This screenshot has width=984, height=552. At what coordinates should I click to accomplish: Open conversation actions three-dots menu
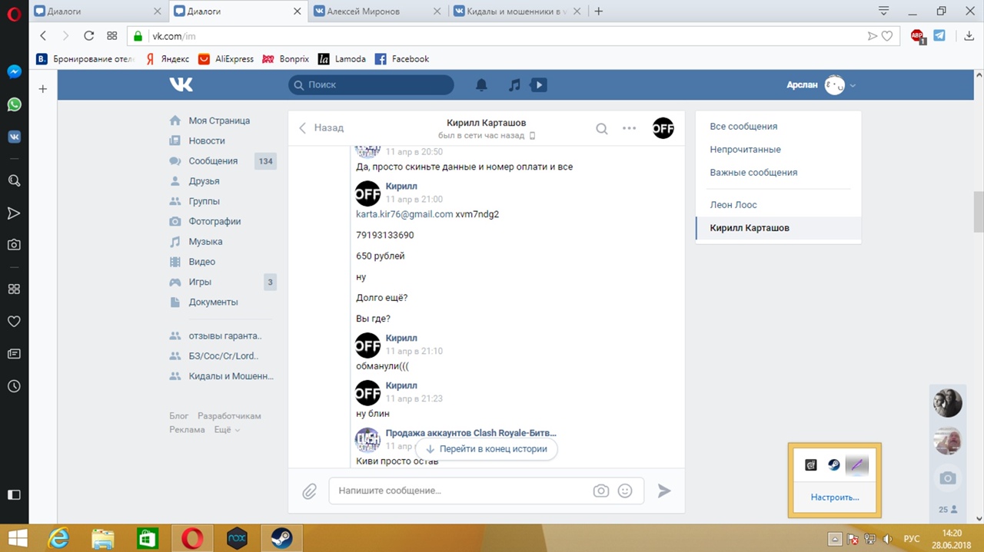(629, 128)
